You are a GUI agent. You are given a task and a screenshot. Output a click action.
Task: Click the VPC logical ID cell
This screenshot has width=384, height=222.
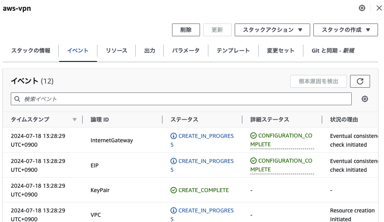[x=96, y=215]
